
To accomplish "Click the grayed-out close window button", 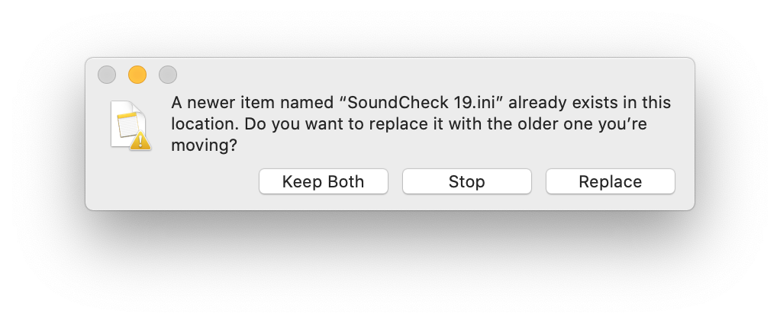I will pyautogui.click(x=107, y=75).
